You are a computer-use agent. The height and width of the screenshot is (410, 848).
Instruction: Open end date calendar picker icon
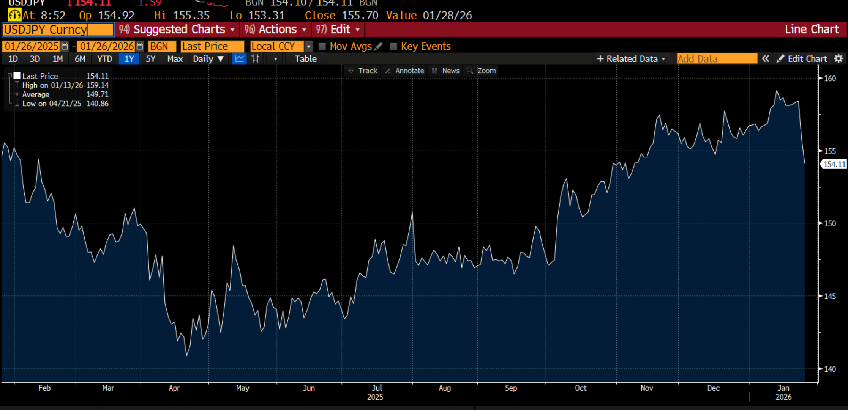coord(140,46)
